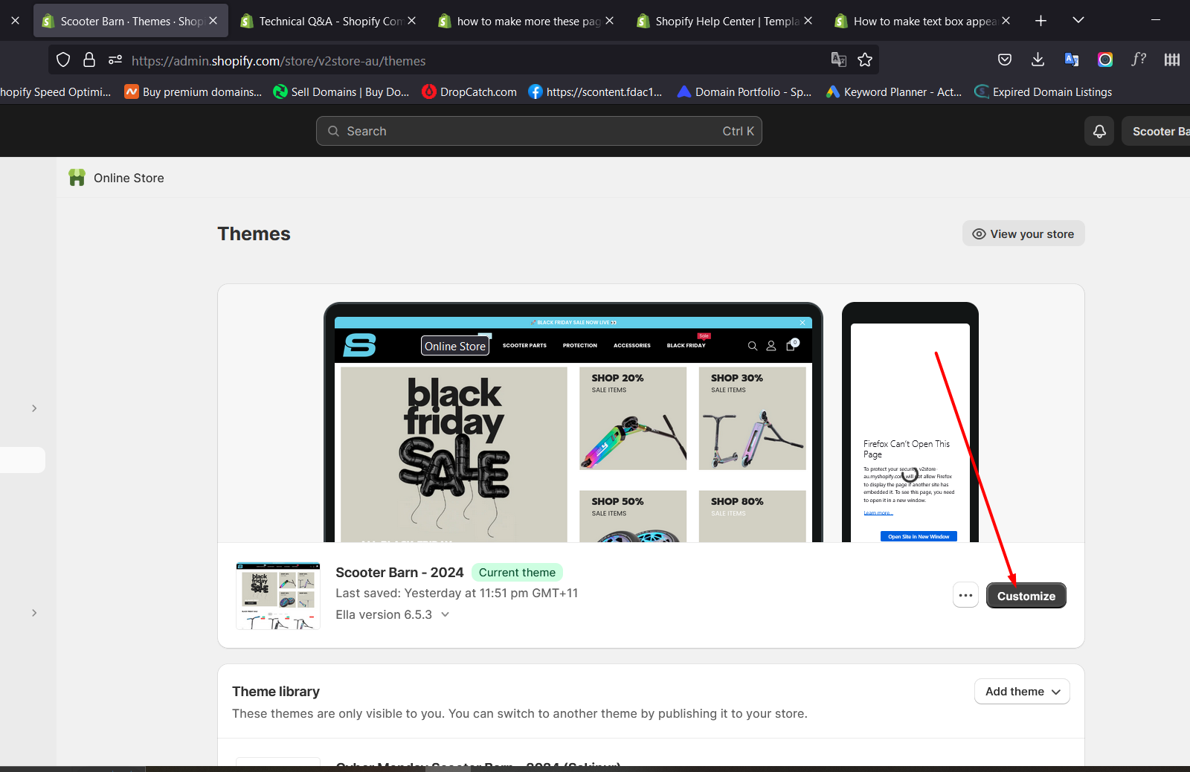The image size is (1190, 772).
Task: Open the Add theme dropdown
Action: point(1022,692)
